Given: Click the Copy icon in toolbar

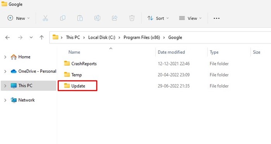Looking at the screenshot, I should pos(63,18).
